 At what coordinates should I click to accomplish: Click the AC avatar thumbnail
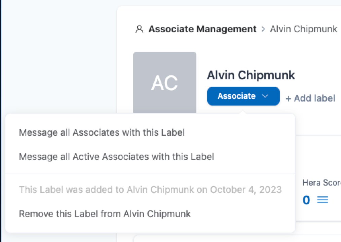pyautogui.click(x=164, y=83)
